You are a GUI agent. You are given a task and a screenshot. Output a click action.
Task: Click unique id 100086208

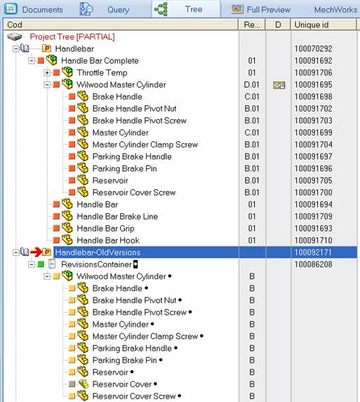313,264
